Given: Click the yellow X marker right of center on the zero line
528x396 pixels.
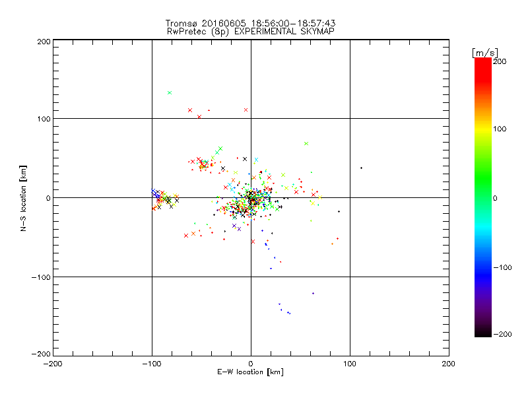Looking at the screenshot, I should [x=320, y=197].
